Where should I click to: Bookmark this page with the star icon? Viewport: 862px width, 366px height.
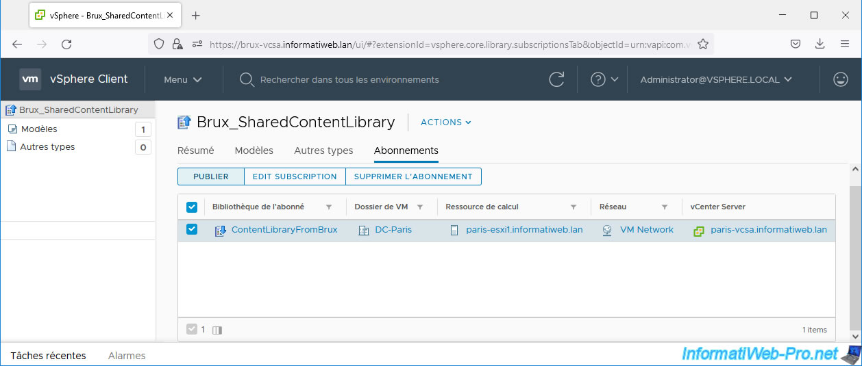(702, 44)
